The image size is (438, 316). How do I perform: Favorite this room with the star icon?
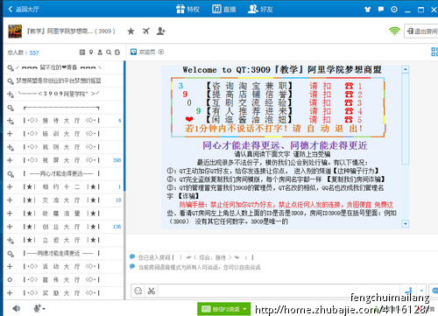coord(131,31)
